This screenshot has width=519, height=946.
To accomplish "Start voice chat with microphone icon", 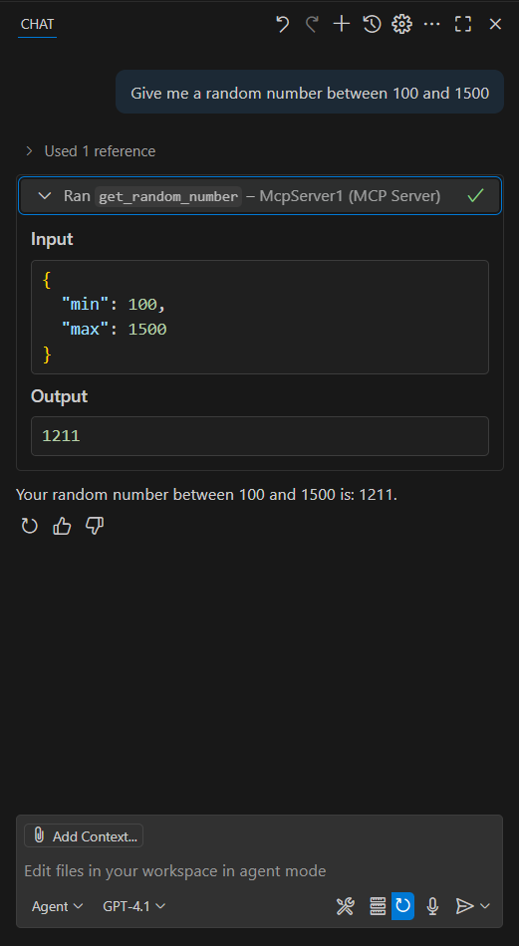I will (432, 905).
